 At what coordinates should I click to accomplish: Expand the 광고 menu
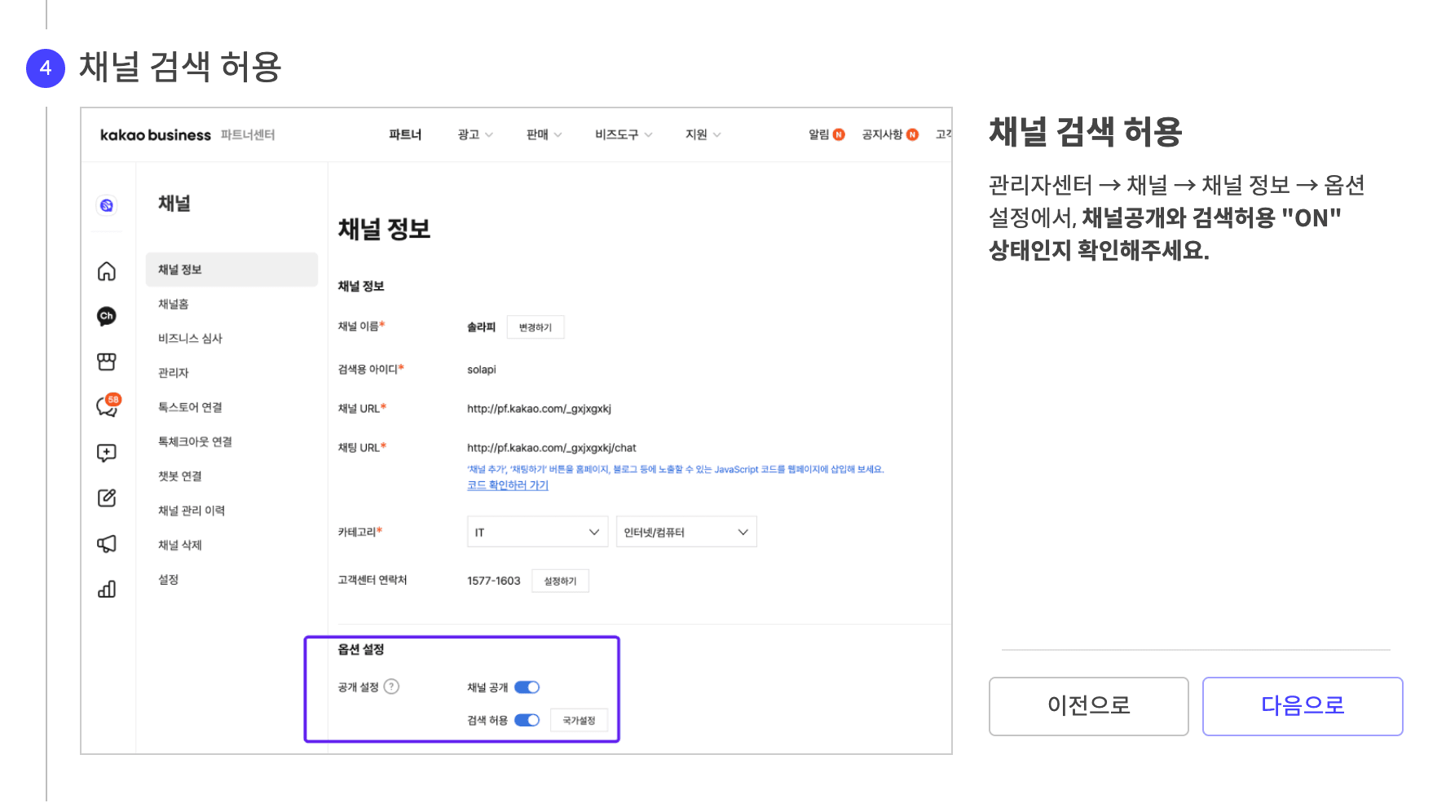tap(475, 134)
